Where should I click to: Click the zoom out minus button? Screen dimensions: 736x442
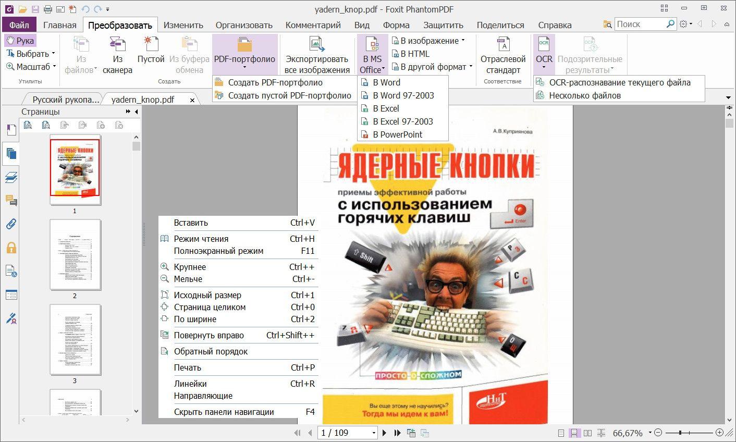pos(658,433)
